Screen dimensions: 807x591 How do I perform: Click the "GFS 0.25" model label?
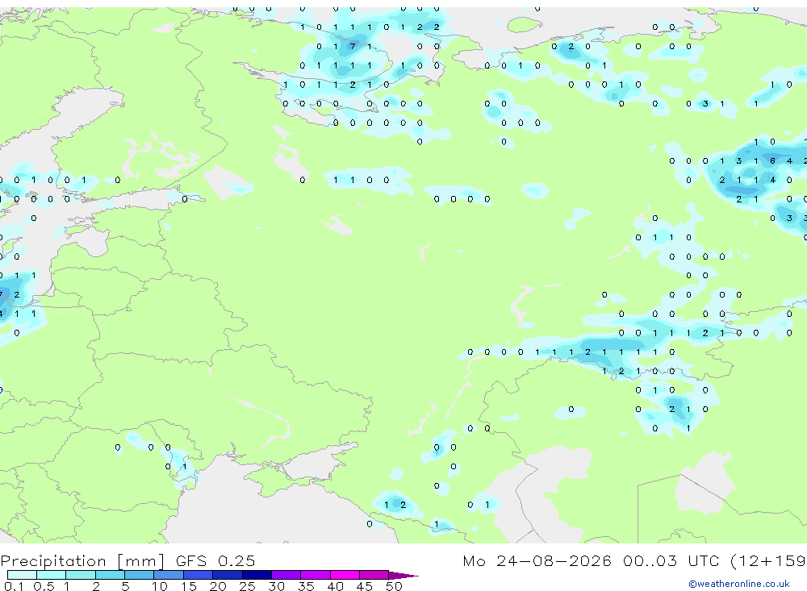click(x=215, y=560)
